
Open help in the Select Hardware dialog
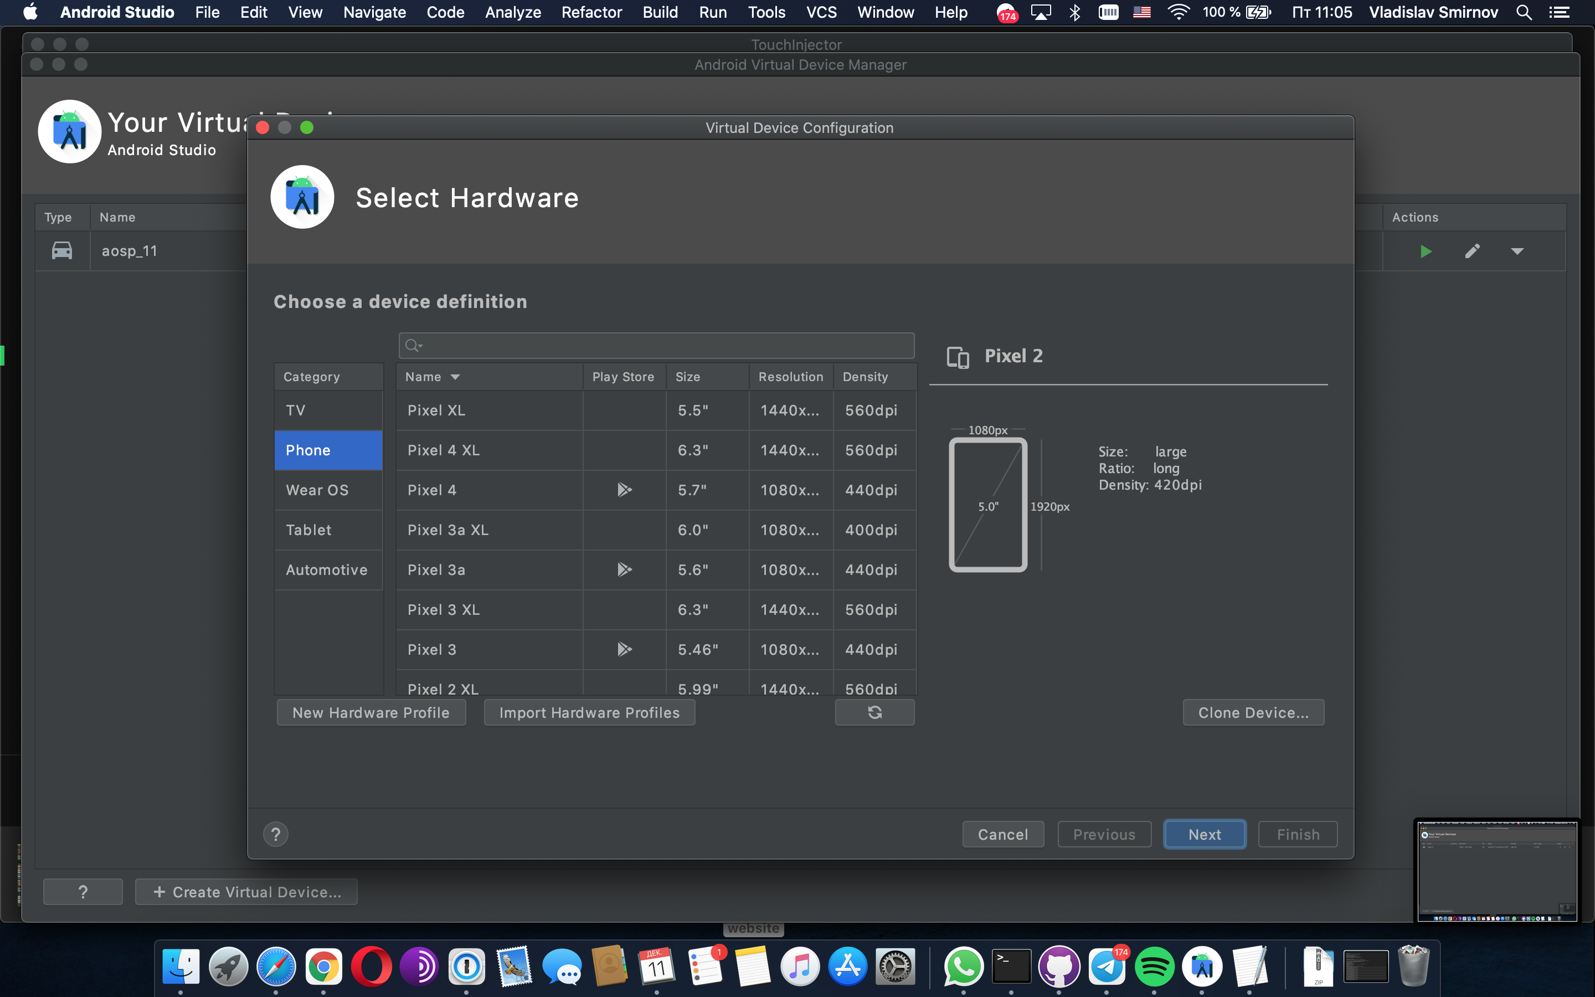click(x=275, y=834)
